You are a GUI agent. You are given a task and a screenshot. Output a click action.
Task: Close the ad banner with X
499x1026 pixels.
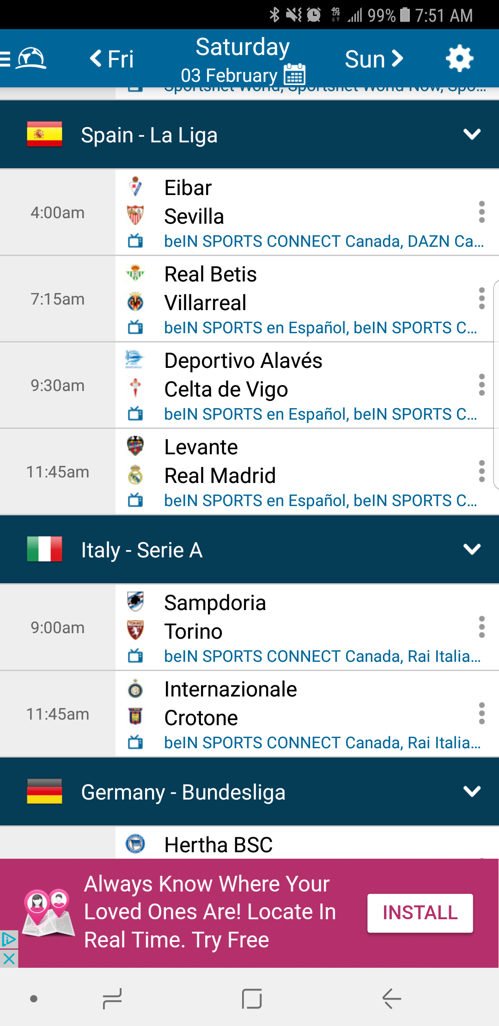coord(9,959)
